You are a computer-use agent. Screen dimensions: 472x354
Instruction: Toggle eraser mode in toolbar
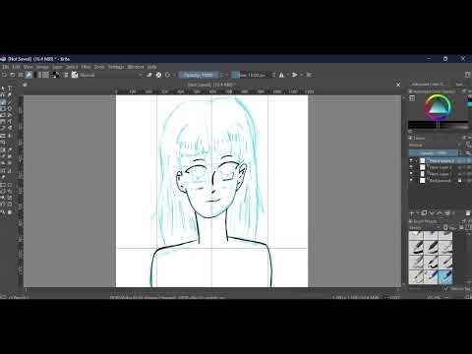tap(149, 75)
